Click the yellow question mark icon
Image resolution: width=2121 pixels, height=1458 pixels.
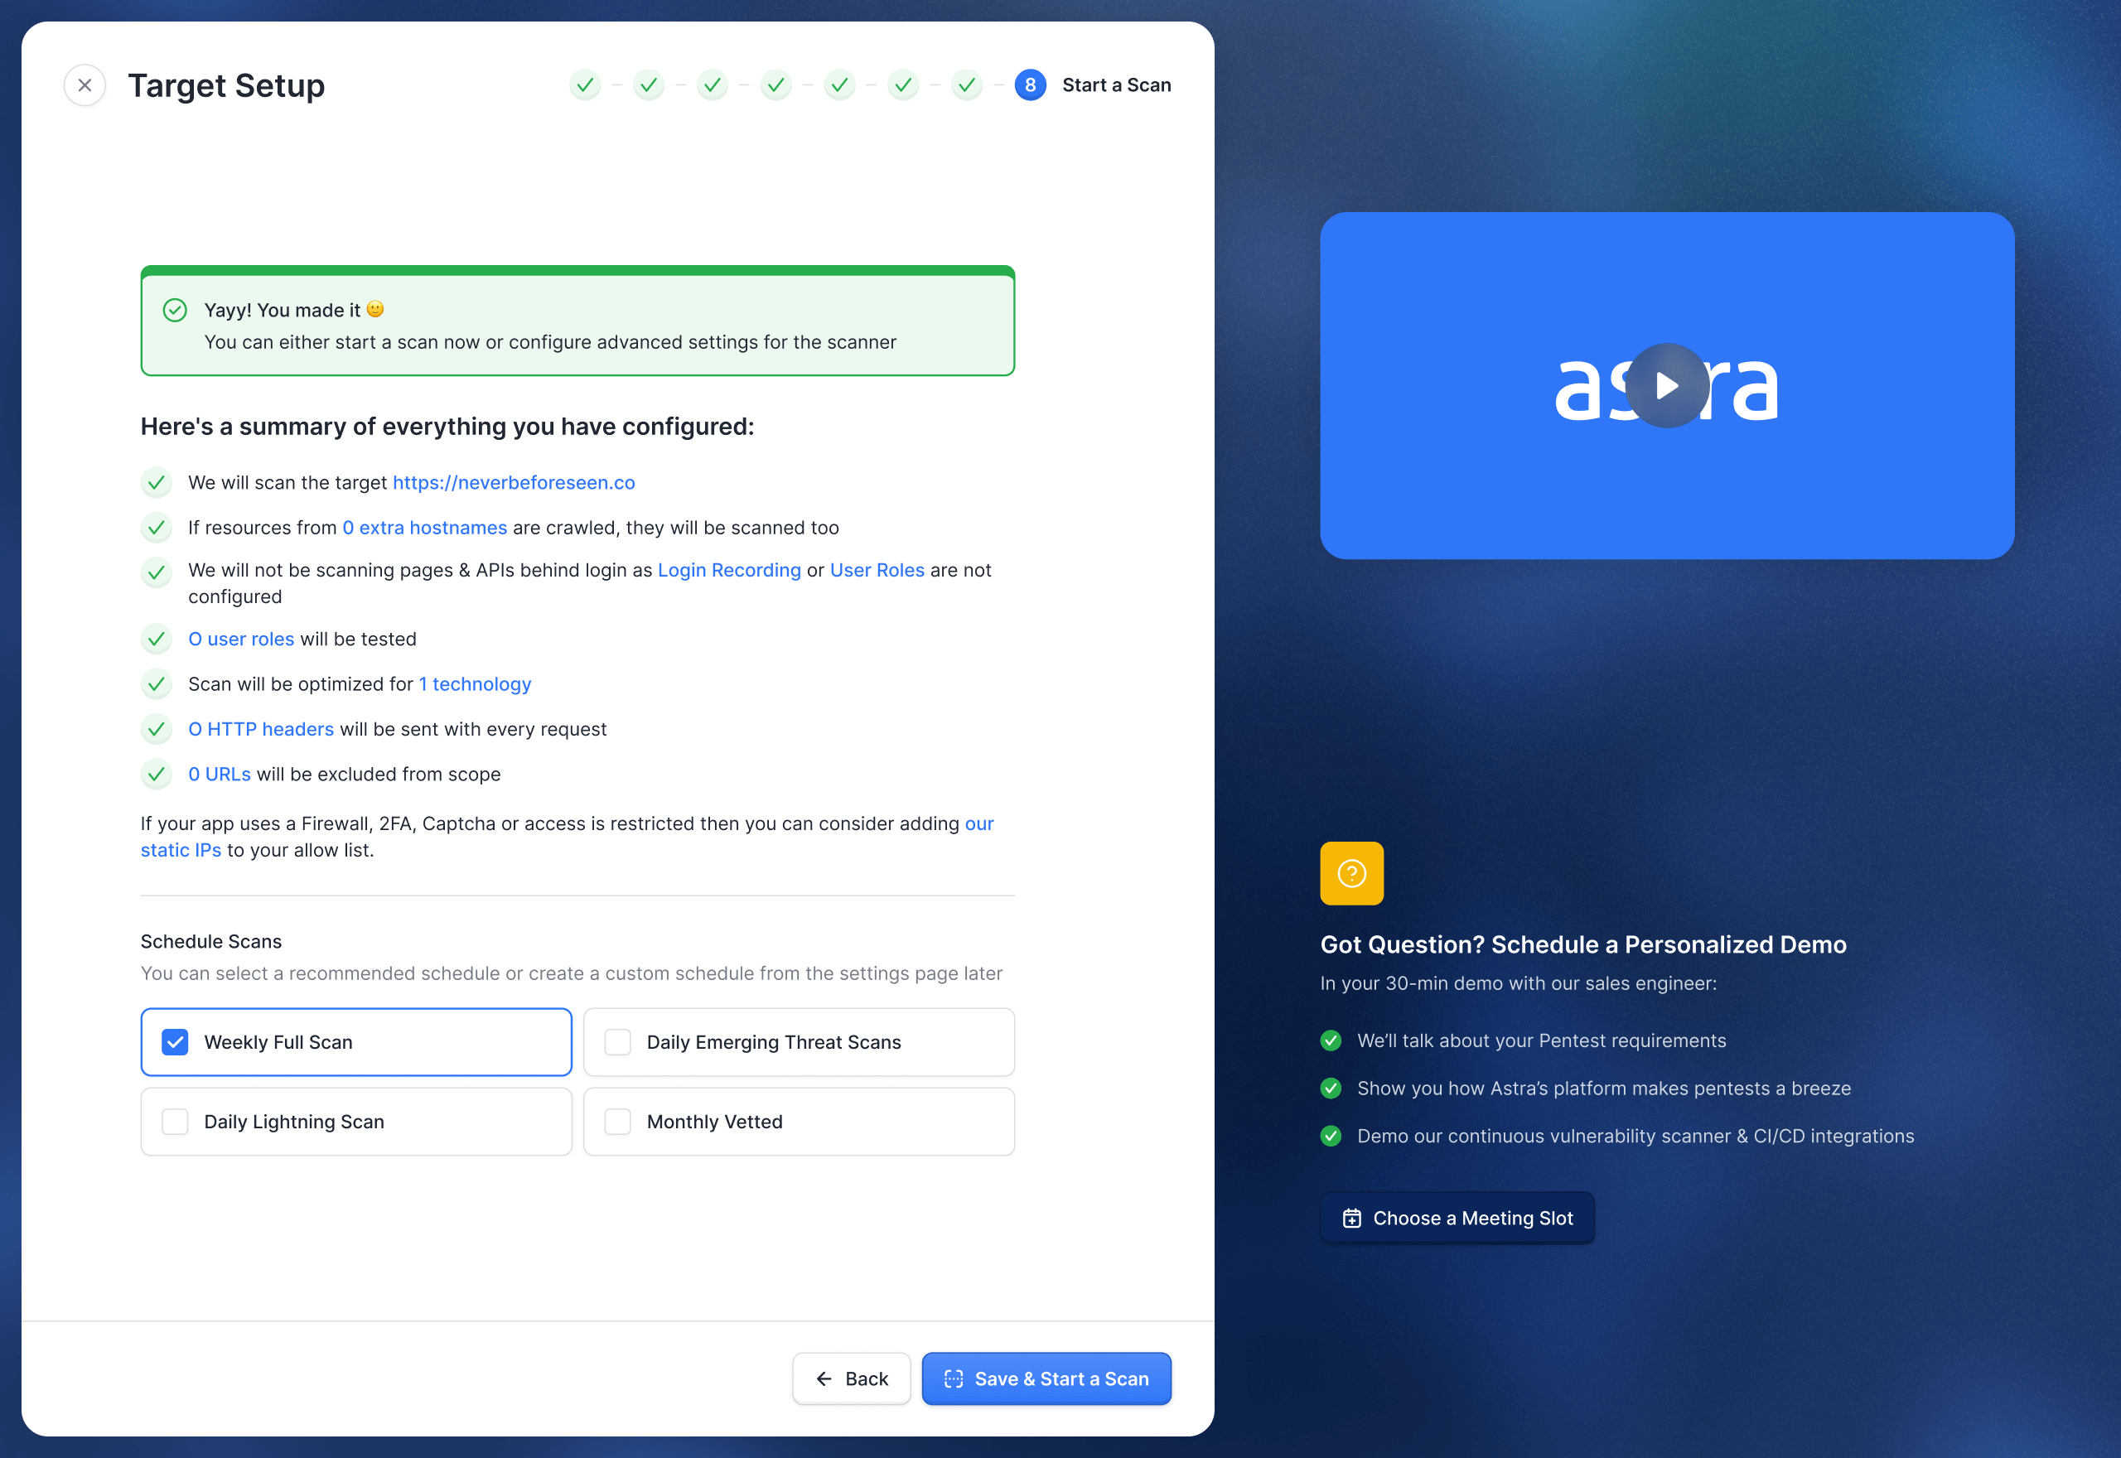1351,873
